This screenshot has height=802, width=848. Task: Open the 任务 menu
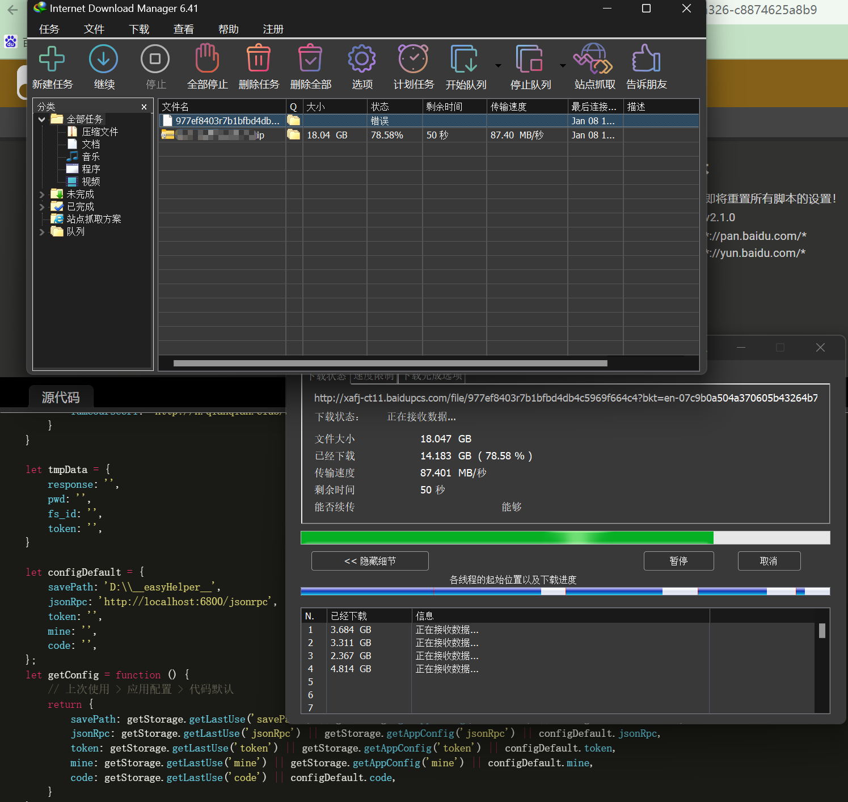pyautogui.click(x=49, y=29)
